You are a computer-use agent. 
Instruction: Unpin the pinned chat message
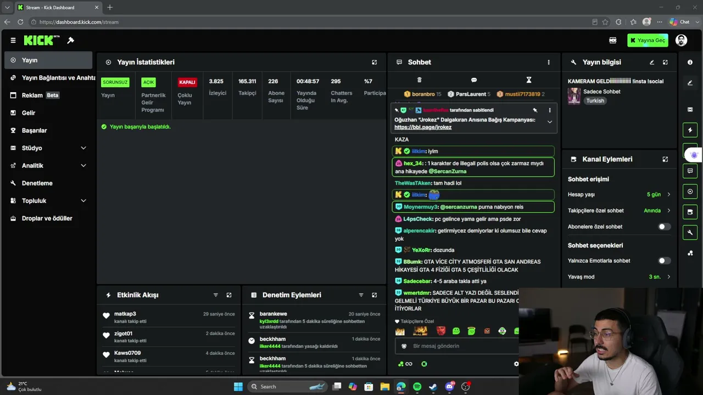535,110
